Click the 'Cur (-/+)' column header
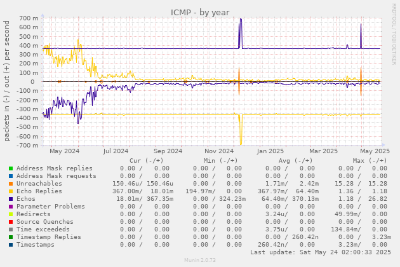 coord(147,161)
